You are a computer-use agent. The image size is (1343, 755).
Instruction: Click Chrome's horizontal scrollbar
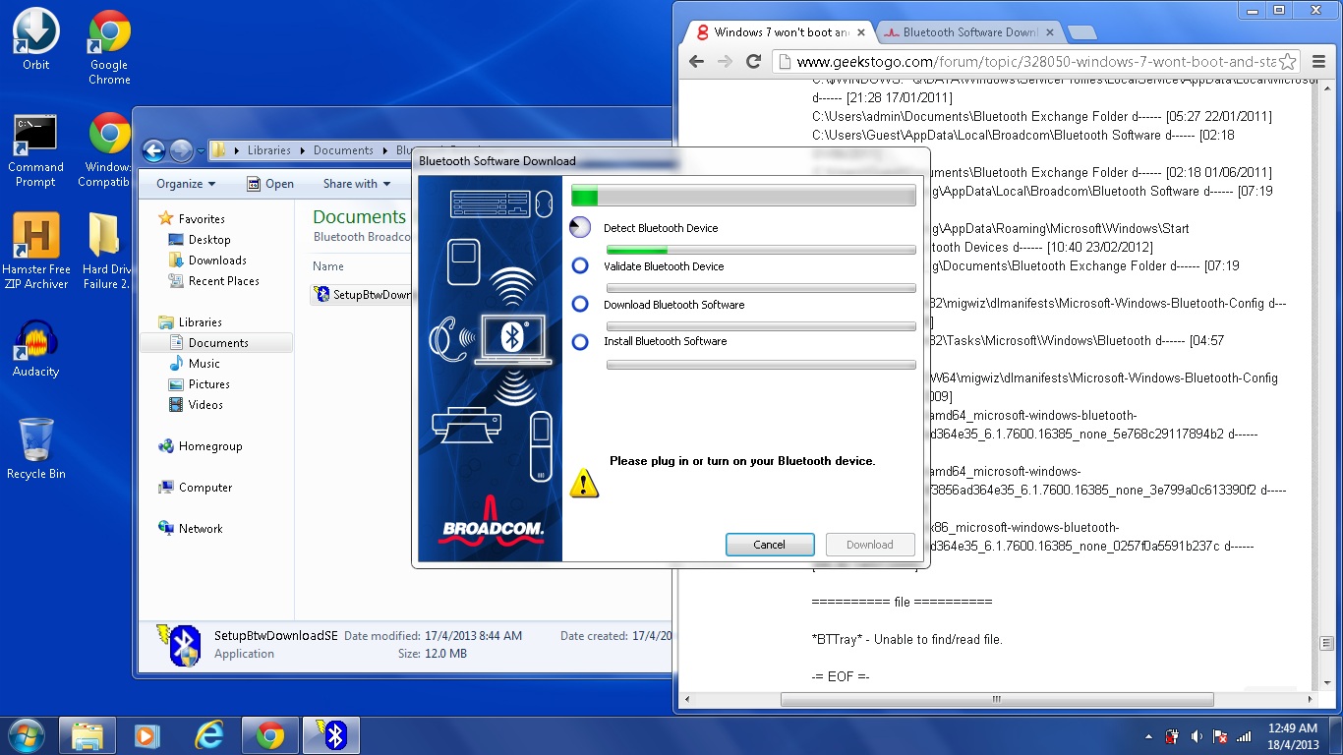click(x=997, y=700)
